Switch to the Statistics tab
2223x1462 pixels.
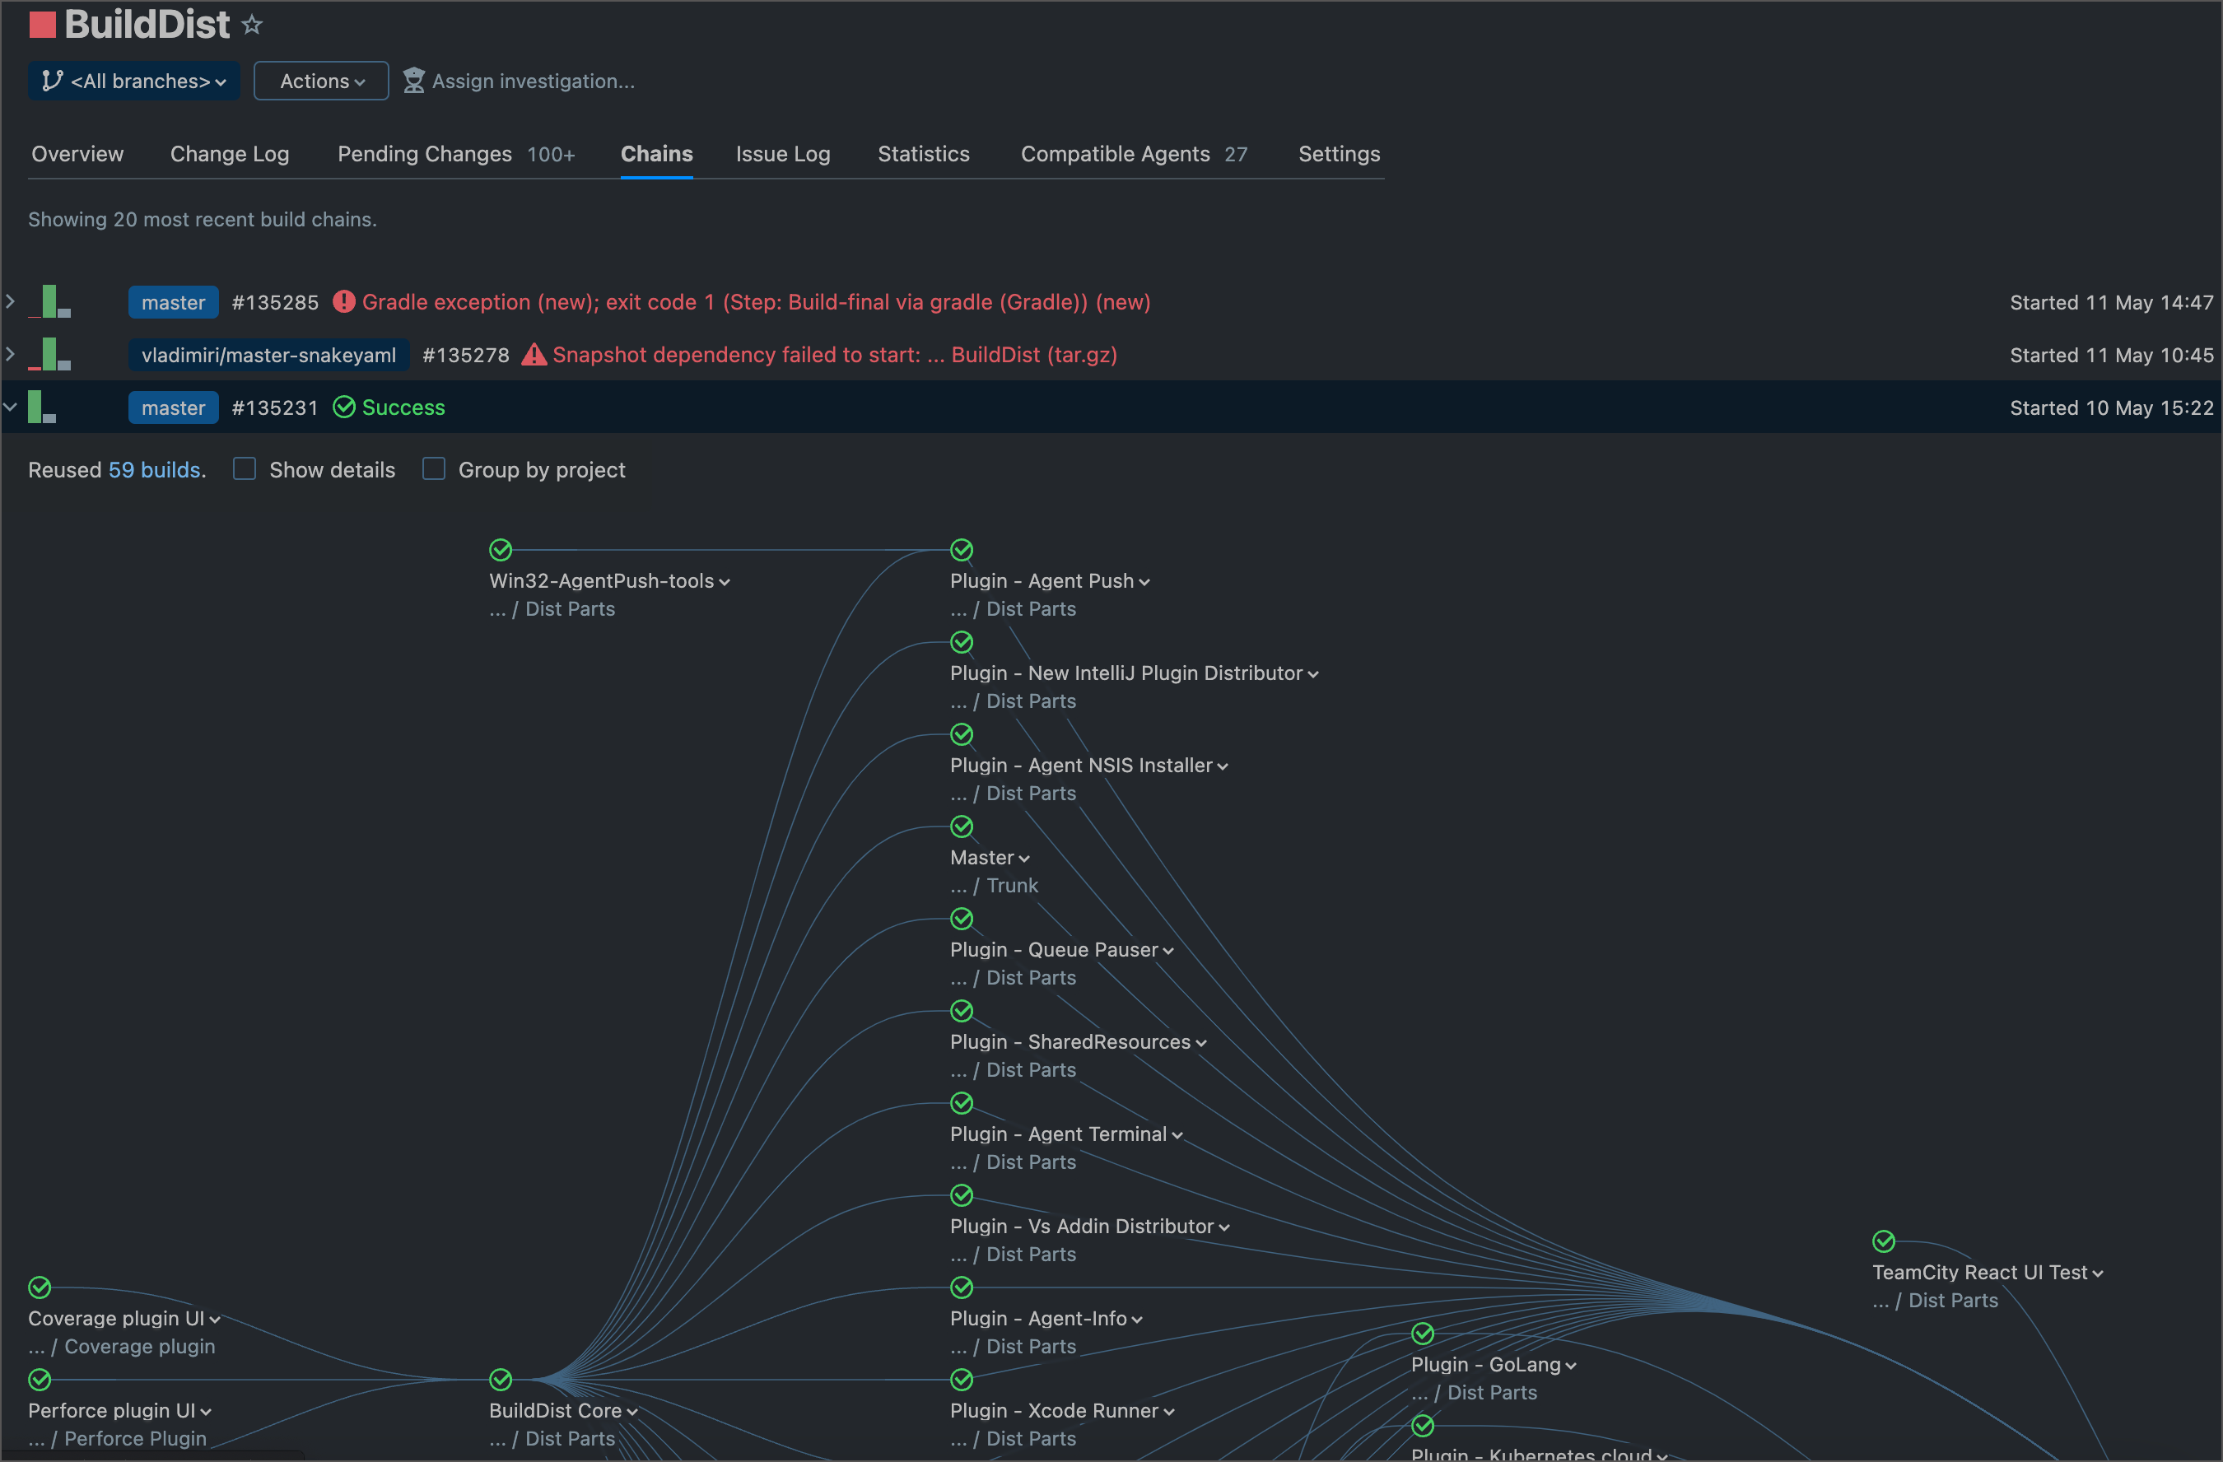(x=923, y=154)
